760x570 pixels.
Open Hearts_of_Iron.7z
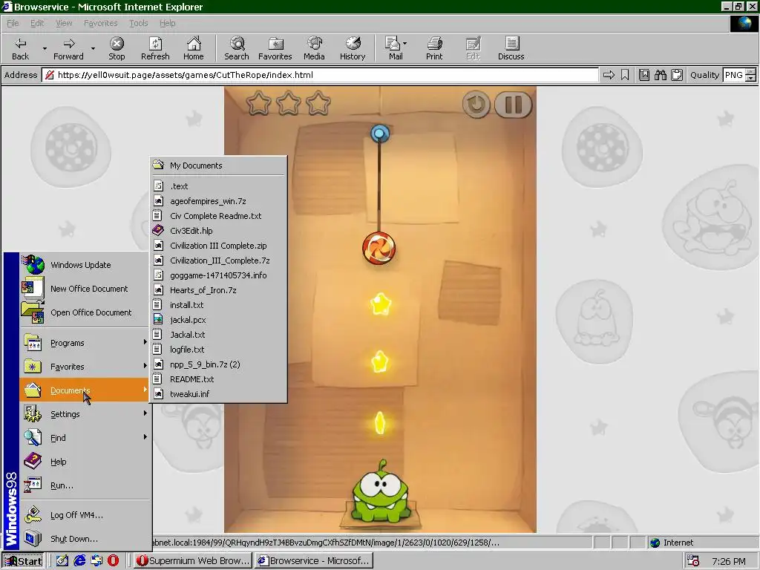click(x=218, y=290)
